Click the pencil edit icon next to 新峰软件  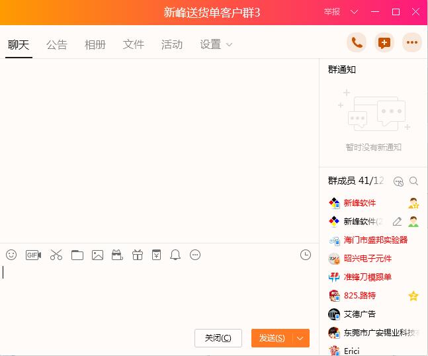tap(397, 222)
